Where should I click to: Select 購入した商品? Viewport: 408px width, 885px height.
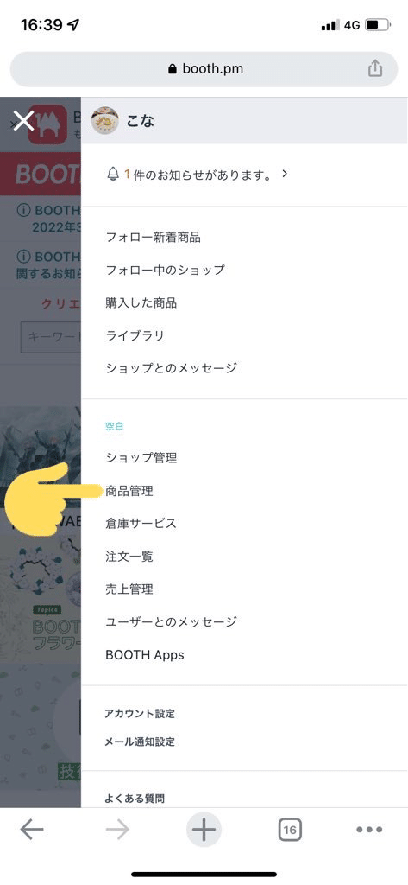pyautogui.click(x=141, y=303)
